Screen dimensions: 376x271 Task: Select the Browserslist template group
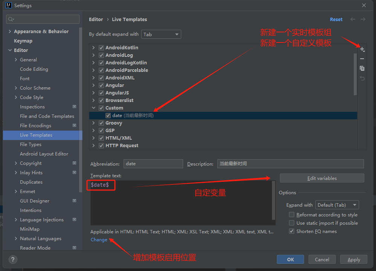[119, 100]
